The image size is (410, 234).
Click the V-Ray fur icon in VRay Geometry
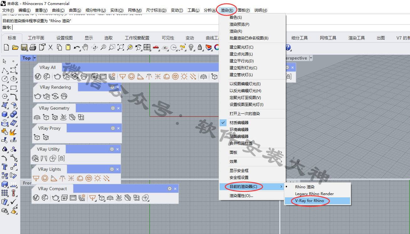63,117
